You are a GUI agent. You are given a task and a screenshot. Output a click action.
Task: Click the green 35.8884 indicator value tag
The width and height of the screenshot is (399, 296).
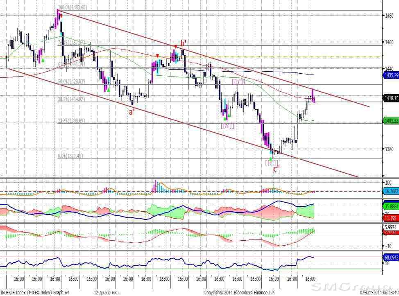tap(390, 206)
